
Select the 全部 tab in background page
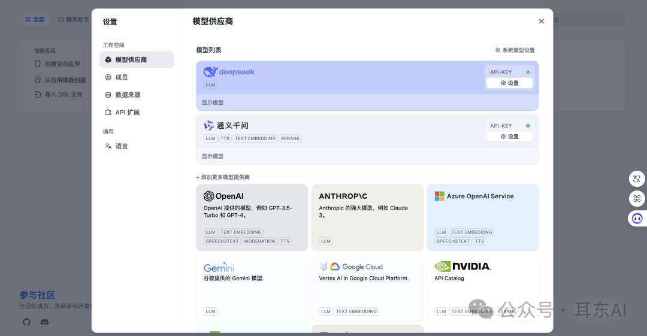35,19
